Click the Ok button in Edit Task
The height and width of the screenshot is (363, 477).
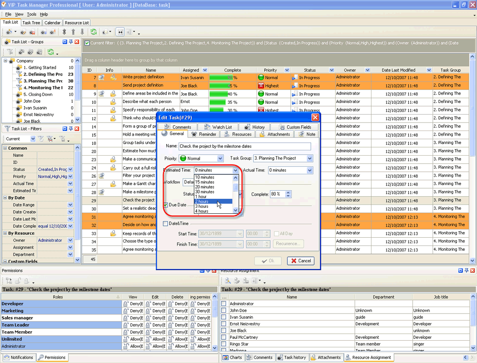(x=268, y=261)
